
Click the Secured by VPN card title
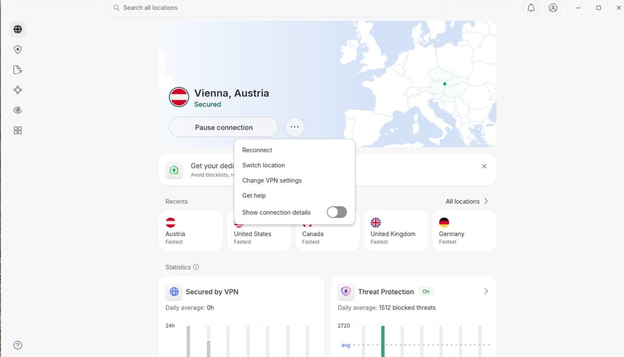[x=212, y=292]
